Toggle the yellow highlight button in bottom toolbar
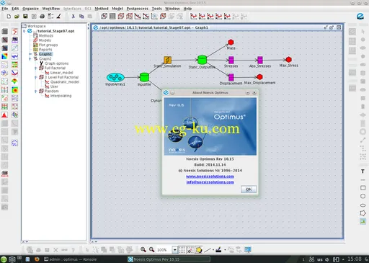The image size is (369, 263). (x=199, y=250)
